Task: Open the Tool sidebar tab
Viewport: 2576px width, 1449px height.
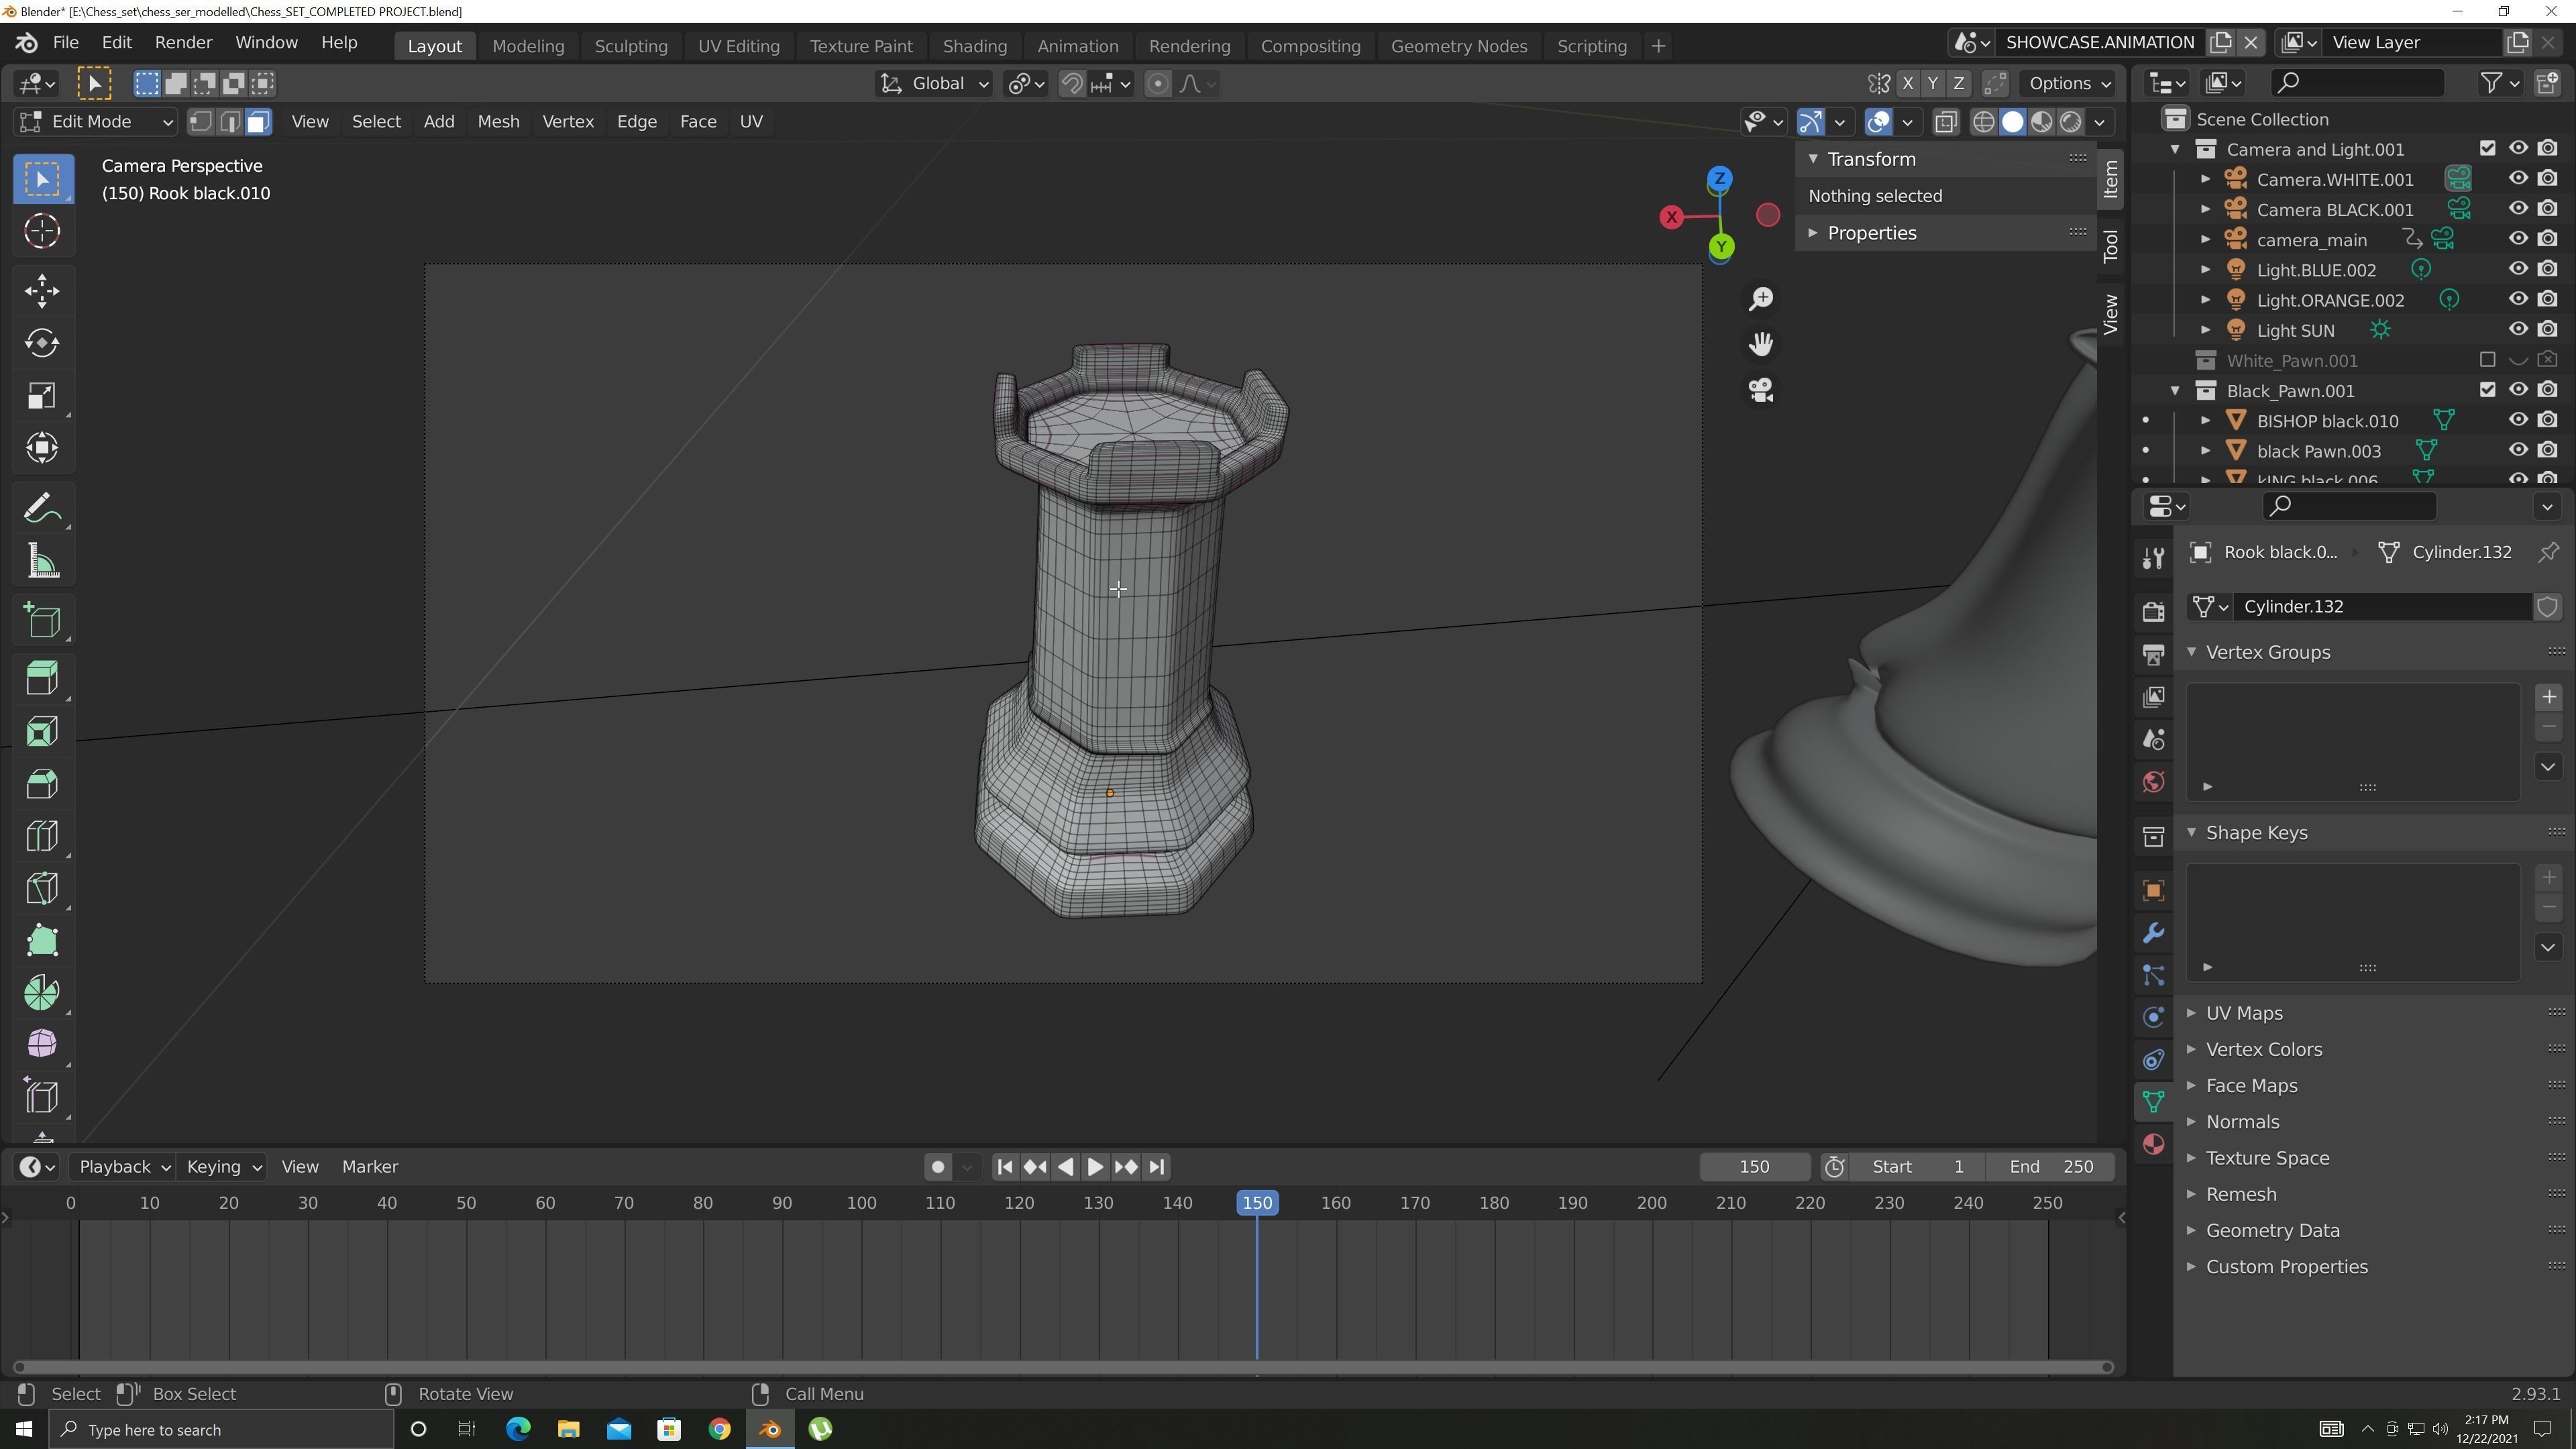Action: tap(2110, 246)
